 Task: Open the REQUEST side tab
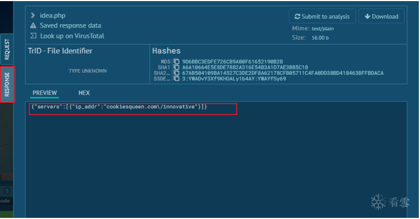tap(7, 50)
